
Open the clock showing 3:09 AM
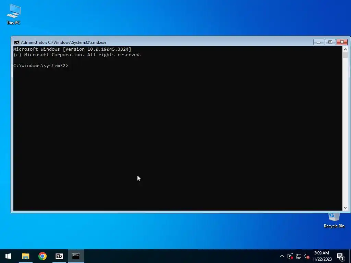(x=322, y=256)
